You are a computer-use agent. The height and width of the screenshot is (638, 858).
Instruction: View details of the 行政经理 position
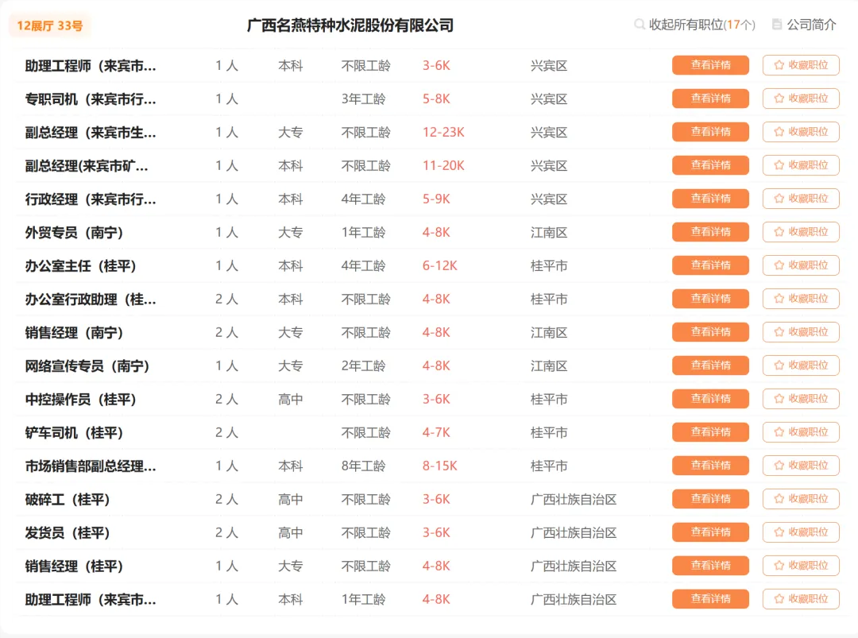tap(710, 199)
